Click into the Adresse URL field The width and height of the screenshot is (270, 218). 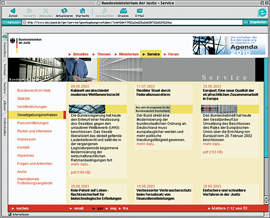point(132,23)
